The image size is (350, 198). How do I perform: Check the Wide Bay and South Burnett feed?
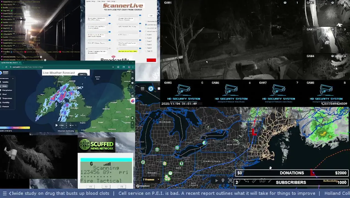[x=117, y=40]
